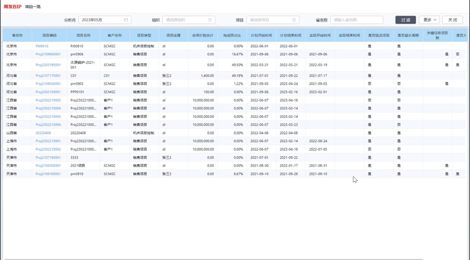Viewport: 470px width, 260px height.
Task: Open project link Proj2107190001
Action: [48, 158]
